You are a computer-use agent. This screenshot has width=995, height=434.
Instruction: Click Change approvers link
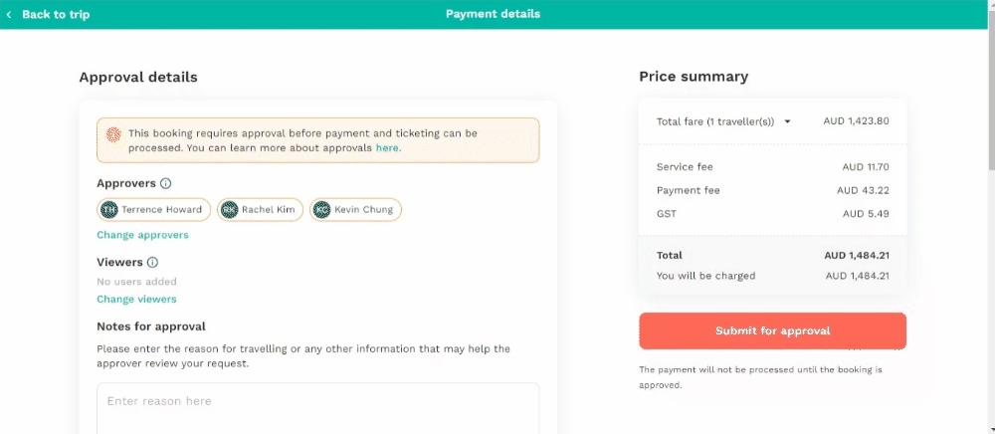click(x=142, y=235)
